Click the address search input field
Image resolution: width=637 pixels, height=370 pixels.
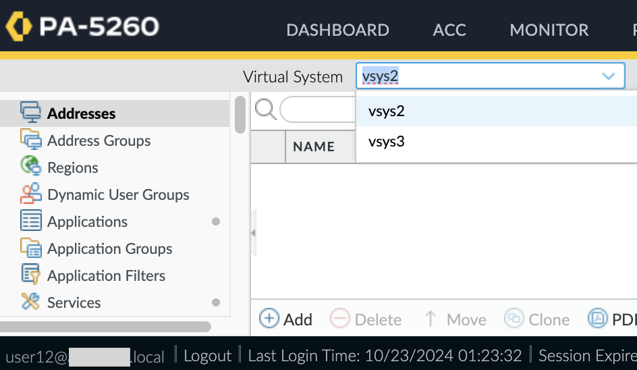click(x=318, y=109)
